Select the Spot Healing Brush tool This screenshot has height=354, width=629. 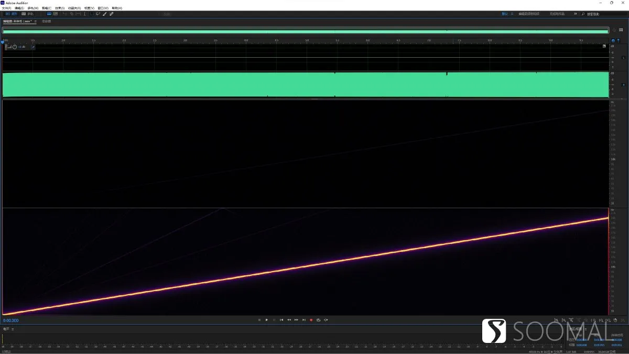[111, 14]
